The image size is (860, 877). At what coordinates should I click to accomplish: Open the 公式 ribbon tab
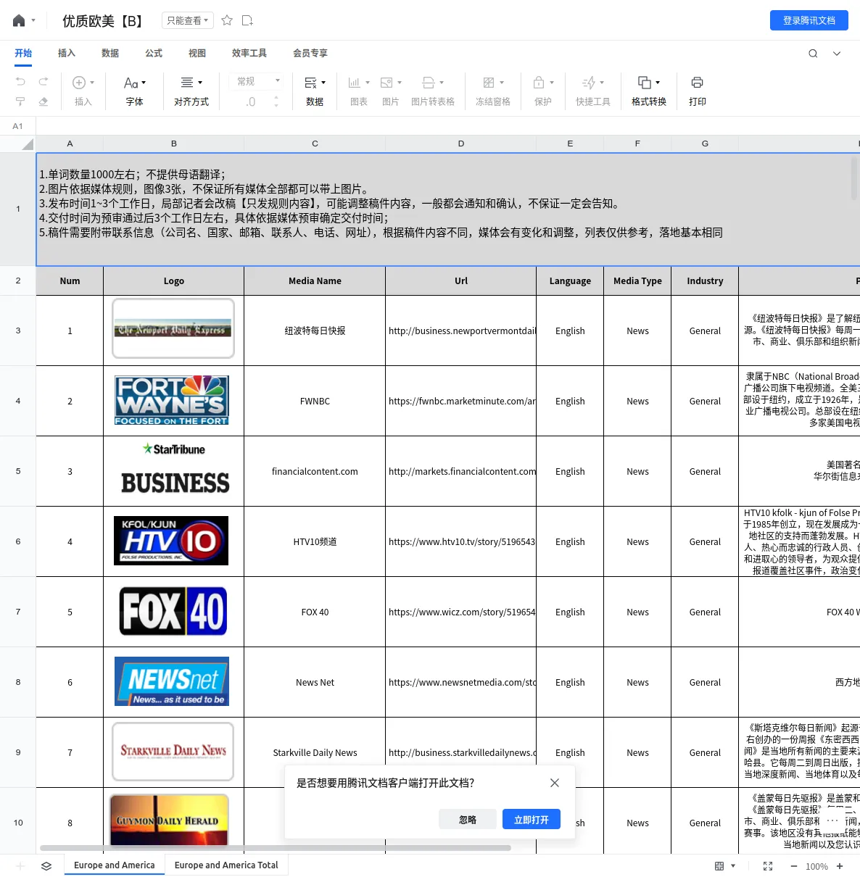tap(154, 54)
